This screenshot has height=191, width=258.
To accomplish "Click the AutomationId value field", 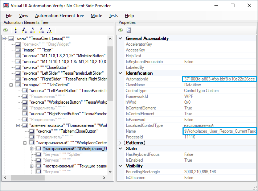I will (x=220, y=79).
